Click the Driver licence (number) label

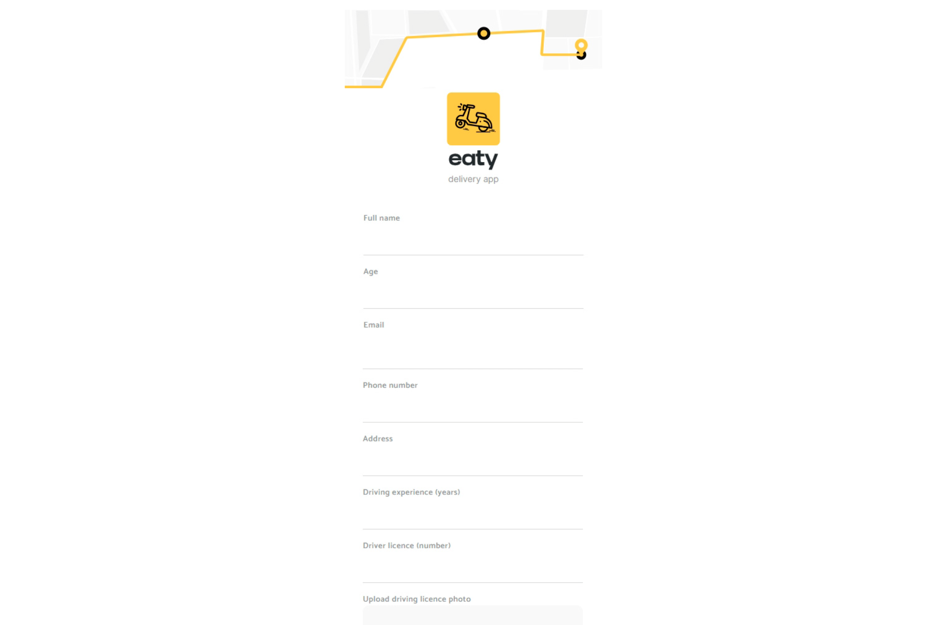tap(407, 545)
